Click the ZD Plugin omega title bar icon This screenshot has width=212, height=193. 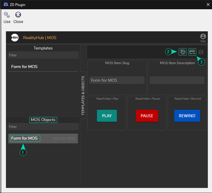(x=6, y=4)
